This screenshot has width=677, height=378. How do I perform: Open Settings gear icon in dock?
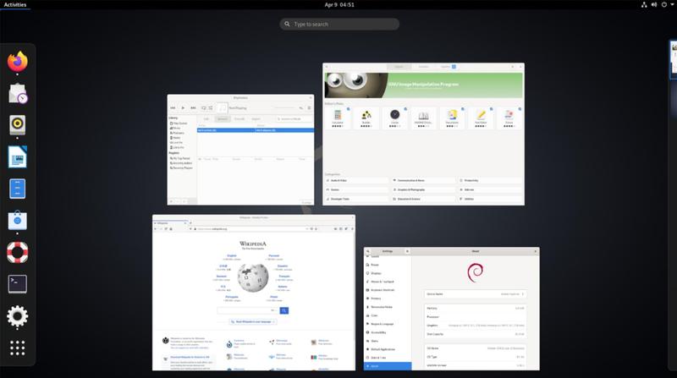[x=17, y=316]
